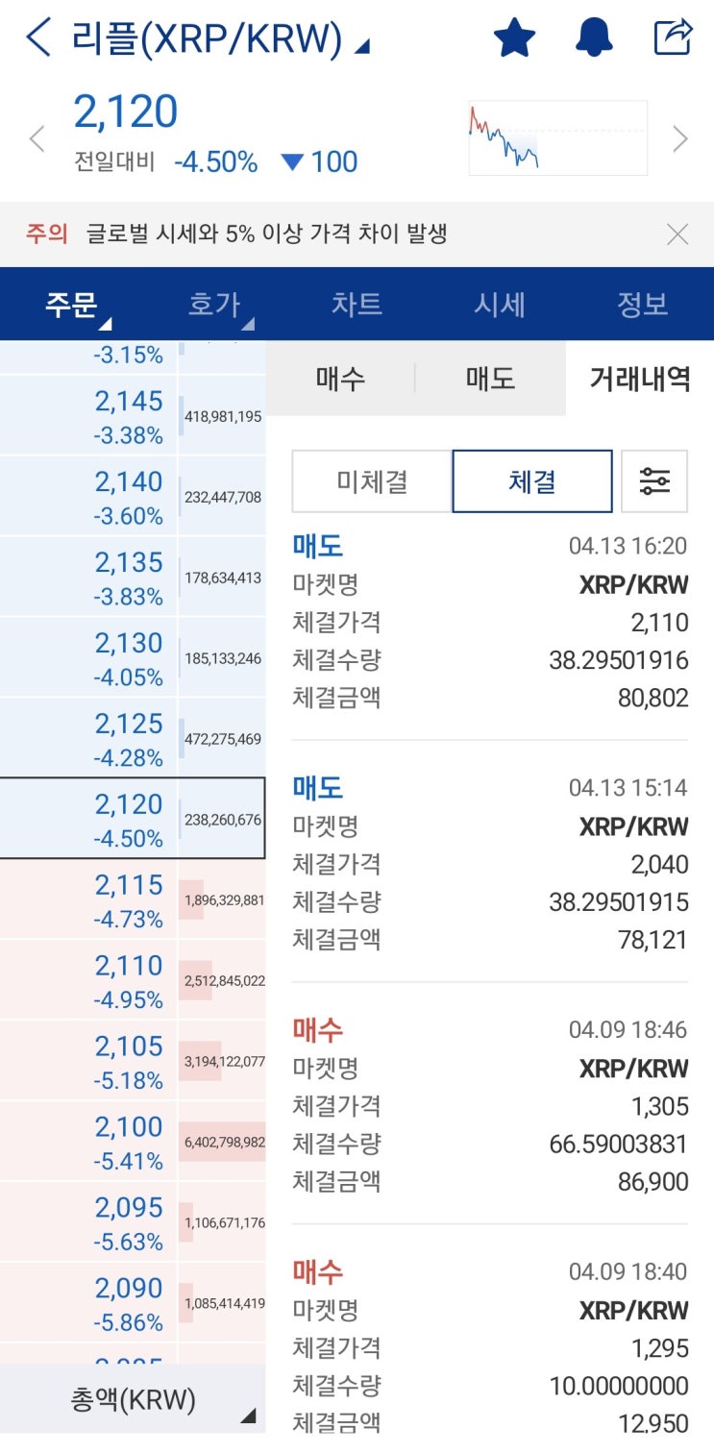
Task: Open price alerts via bell icon
Action: tap(594, 37)
